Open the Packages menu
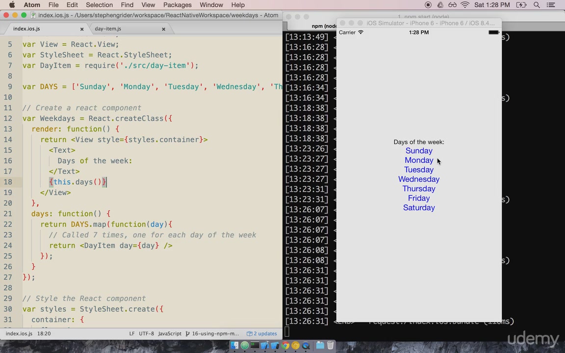The height and width of the screenshot is (353, 565). 177,5
